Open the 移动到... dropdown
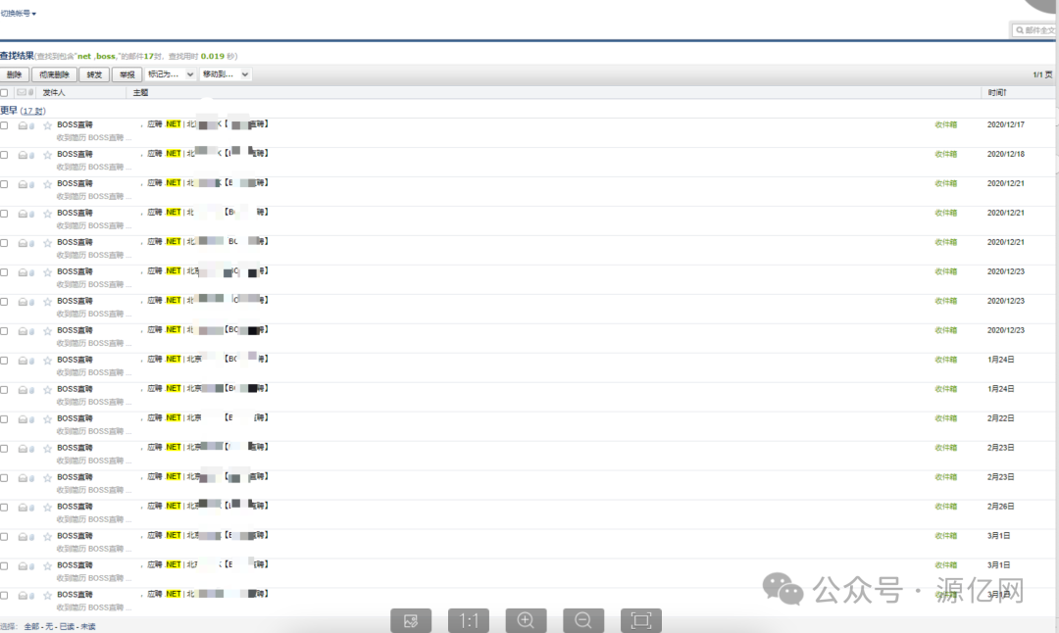This screenshot has height=633, width=1059. pos(226,74)
